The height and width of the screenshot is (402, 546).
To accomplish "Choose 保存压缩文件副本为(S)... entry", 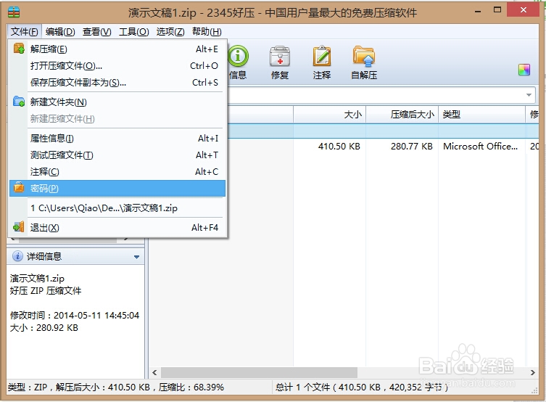I will [x=117, y=83].
